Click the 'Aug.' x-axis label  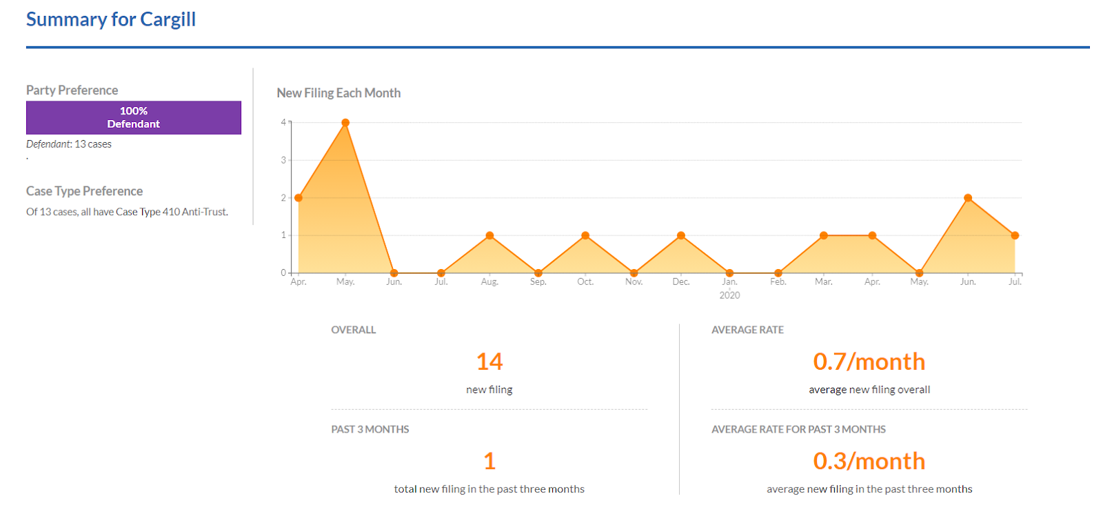click(x=489, y=282)
